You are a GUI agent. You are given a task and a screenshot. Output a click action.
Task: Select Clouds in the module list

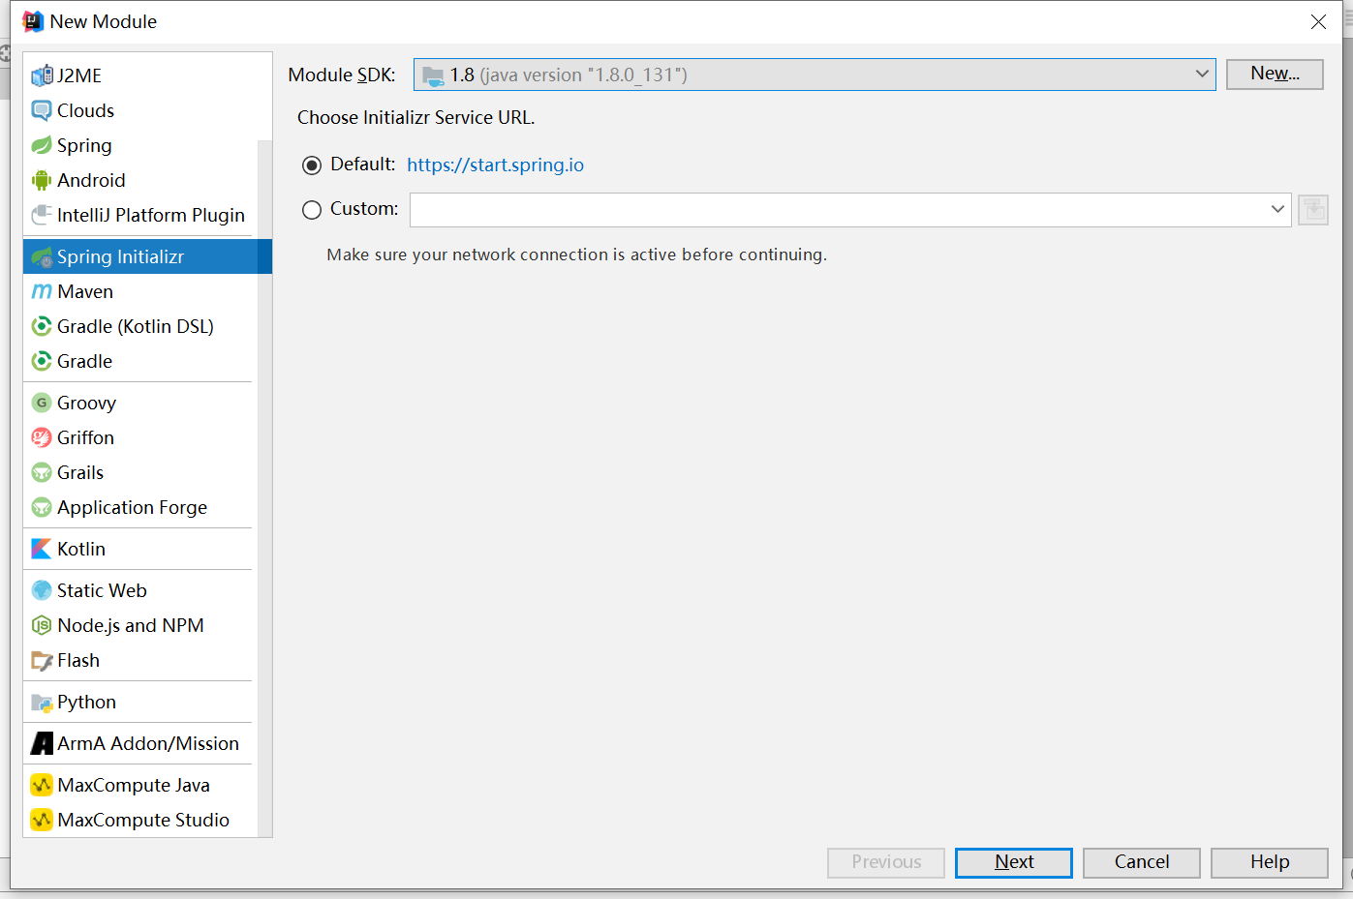click(x=140, y=110)
